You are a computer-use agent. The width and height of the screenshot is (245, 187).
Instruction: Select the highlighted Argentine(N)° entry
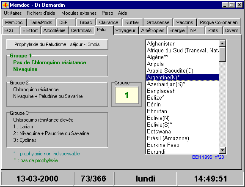[x=182, y=77]
